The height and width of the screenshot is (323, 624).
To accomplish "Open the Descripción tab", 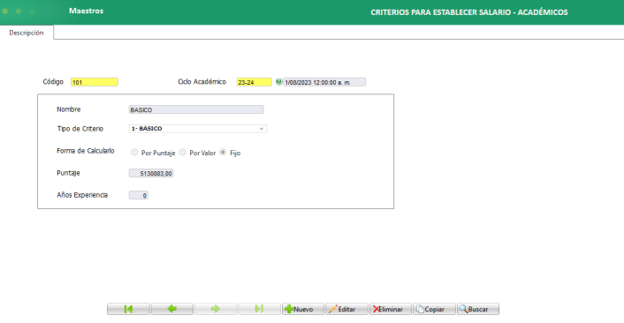I will (27, 33).
